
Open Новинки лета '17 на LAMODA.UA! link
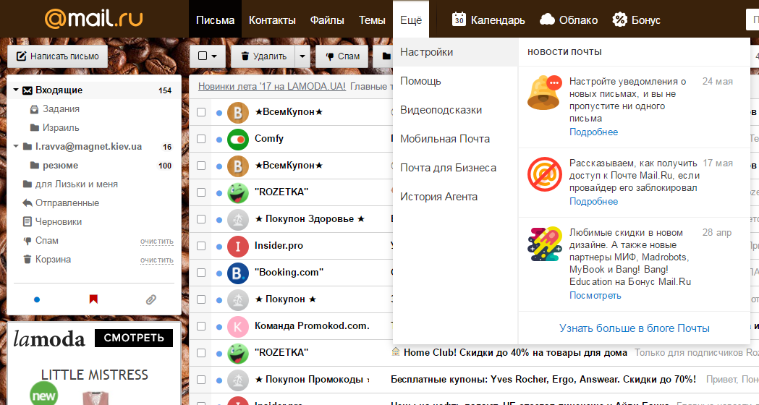coord(272,87)
